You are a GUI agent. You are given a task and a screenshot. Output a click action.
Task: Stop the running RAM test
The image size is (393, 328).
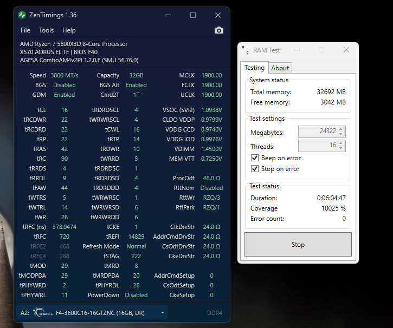298,244
